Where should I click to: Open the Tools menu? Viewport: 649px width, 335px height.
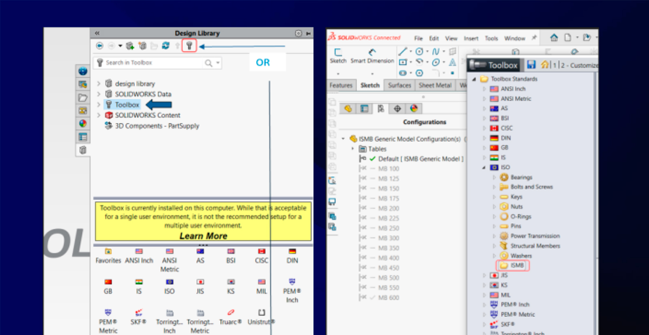pyautogui.click(x=491, y=39)
